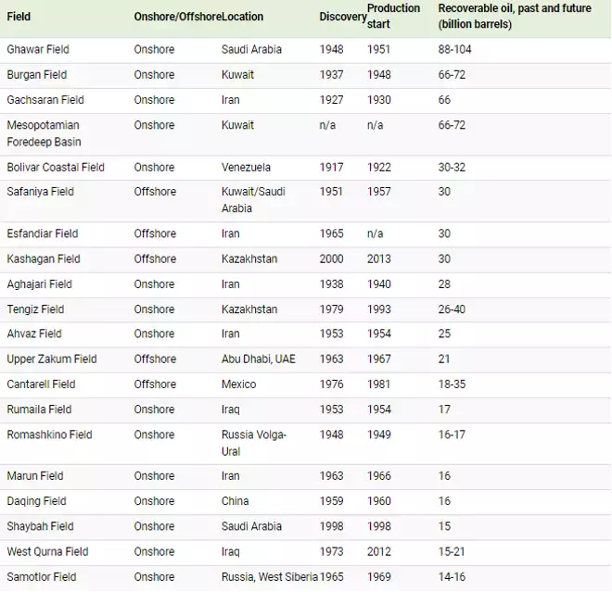
Task: Select the West Qurna Field name
Action: [x=48, y=552]
